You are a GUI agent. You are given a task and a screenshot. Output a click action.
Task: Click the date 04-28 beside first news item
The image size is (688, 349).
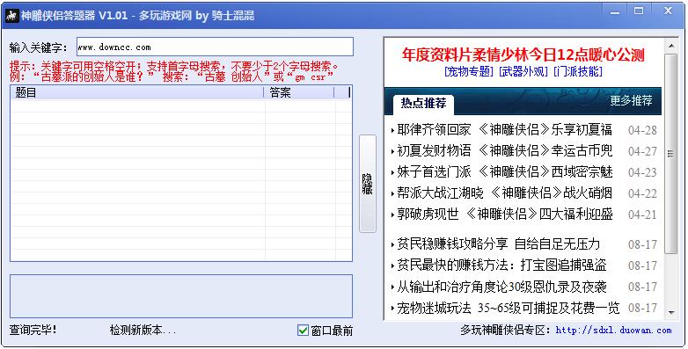[642, 130]
